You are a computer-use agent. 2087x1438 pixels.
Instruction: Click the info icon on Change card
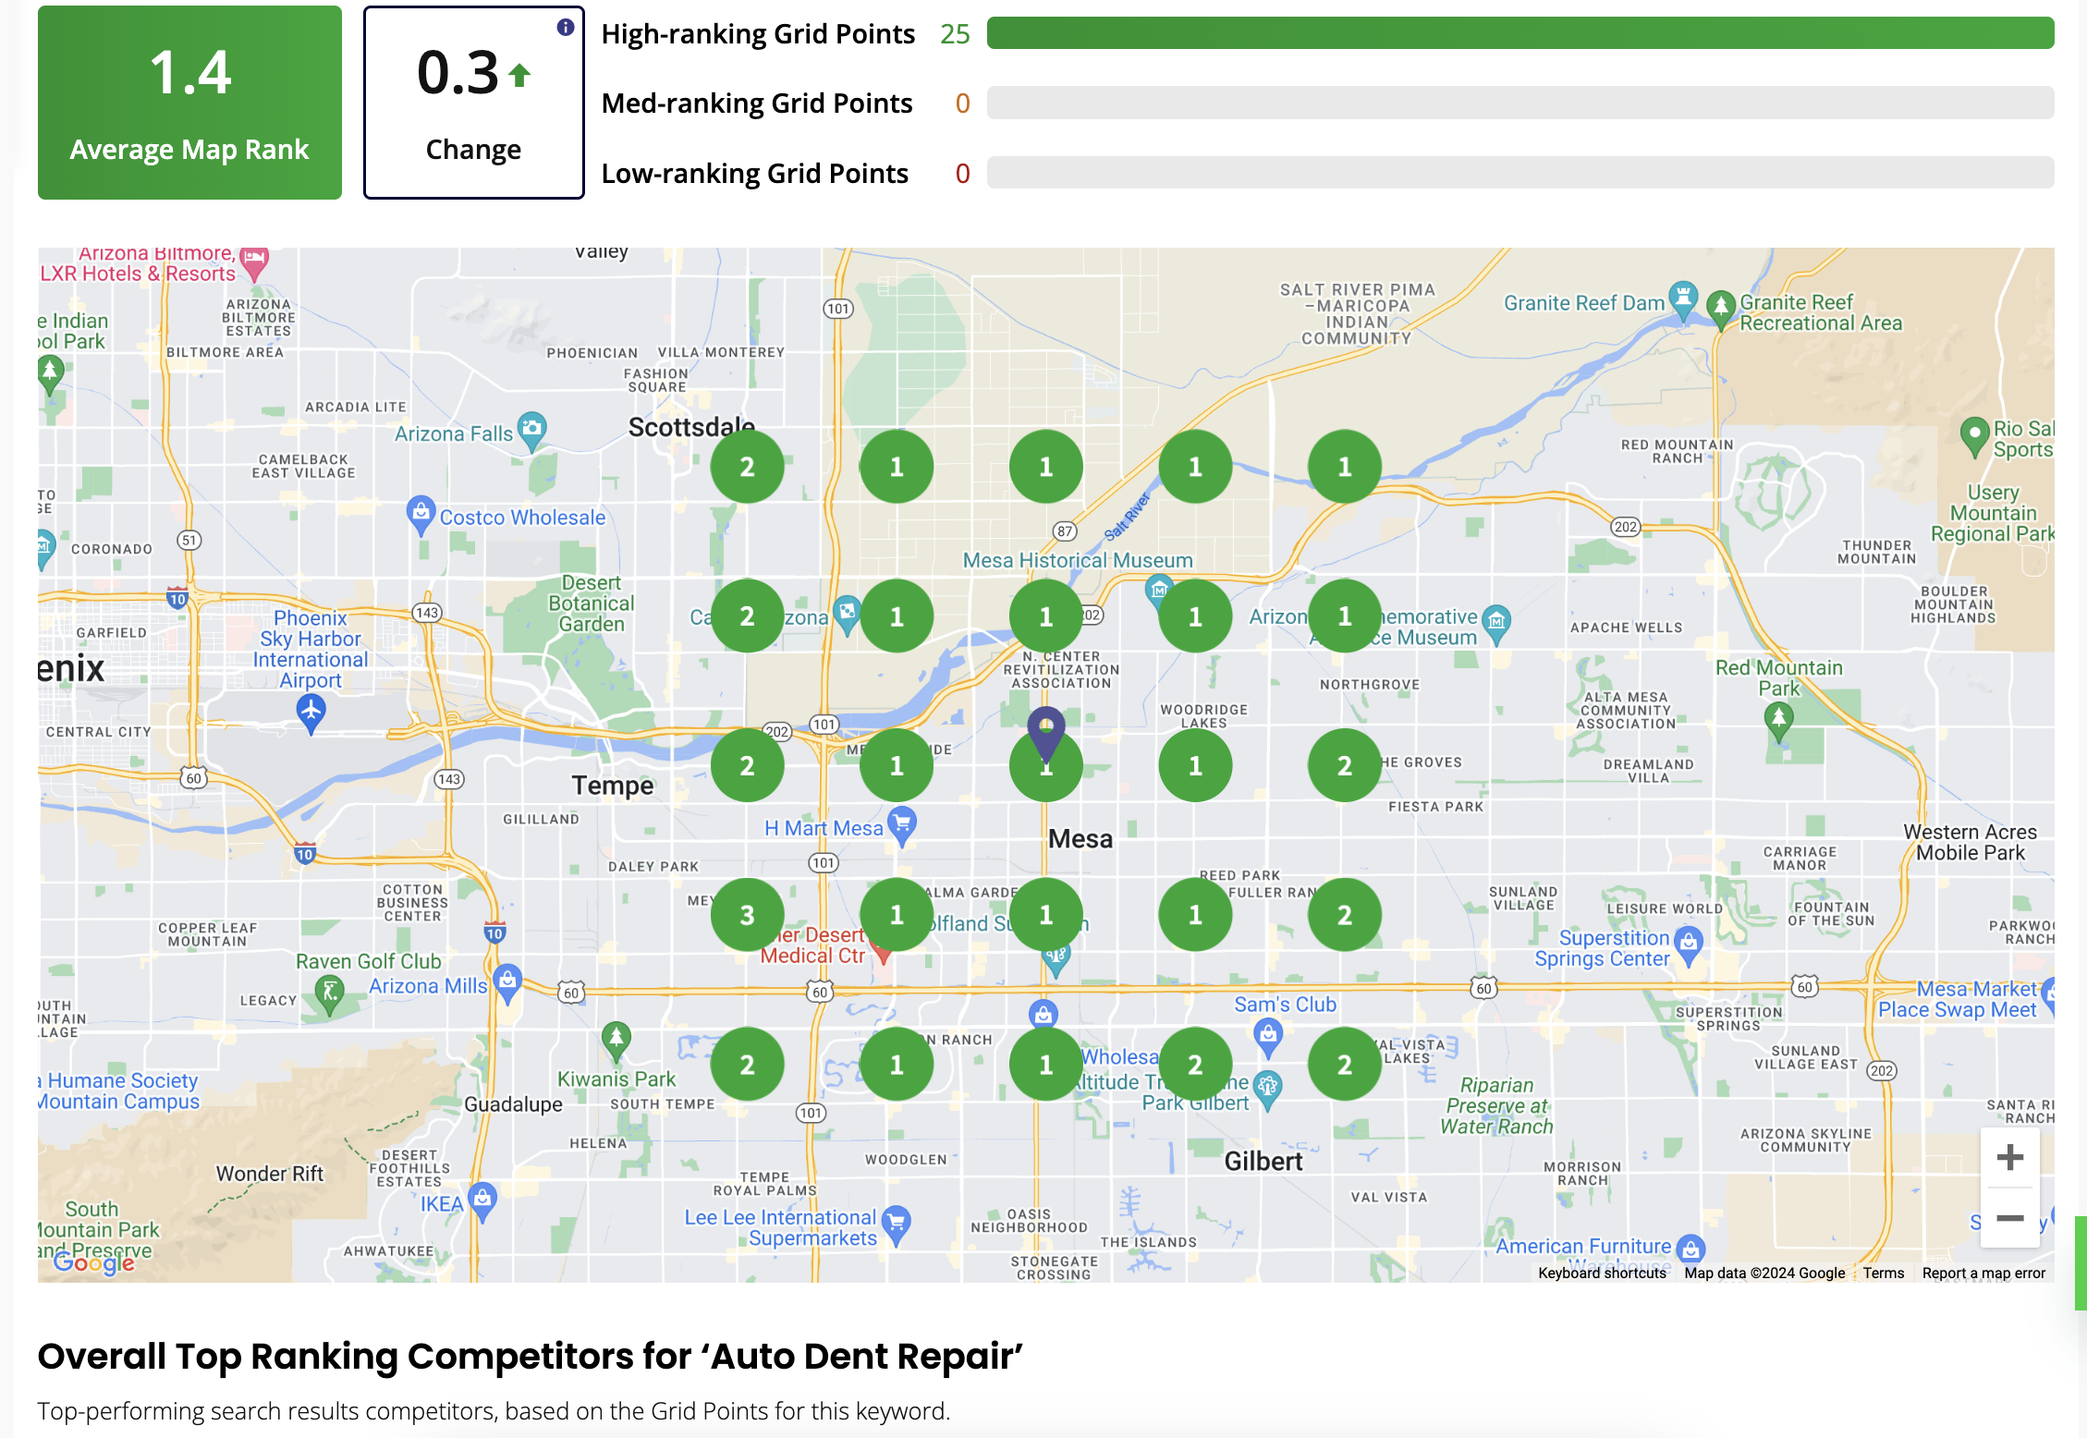pos(566,28)
